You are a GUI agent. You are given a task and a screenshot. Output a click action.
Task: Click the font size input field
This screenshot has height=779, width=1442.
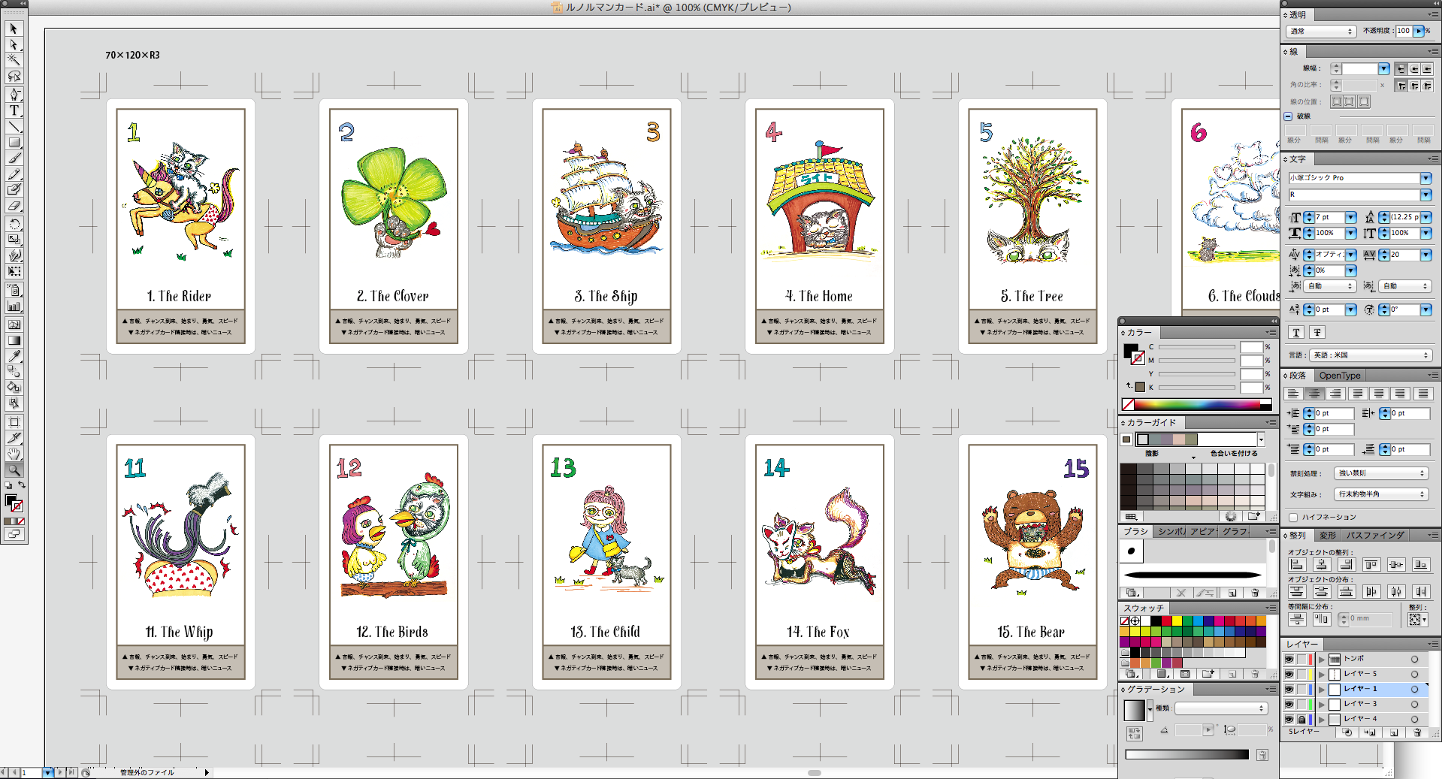click(1329, 217)
